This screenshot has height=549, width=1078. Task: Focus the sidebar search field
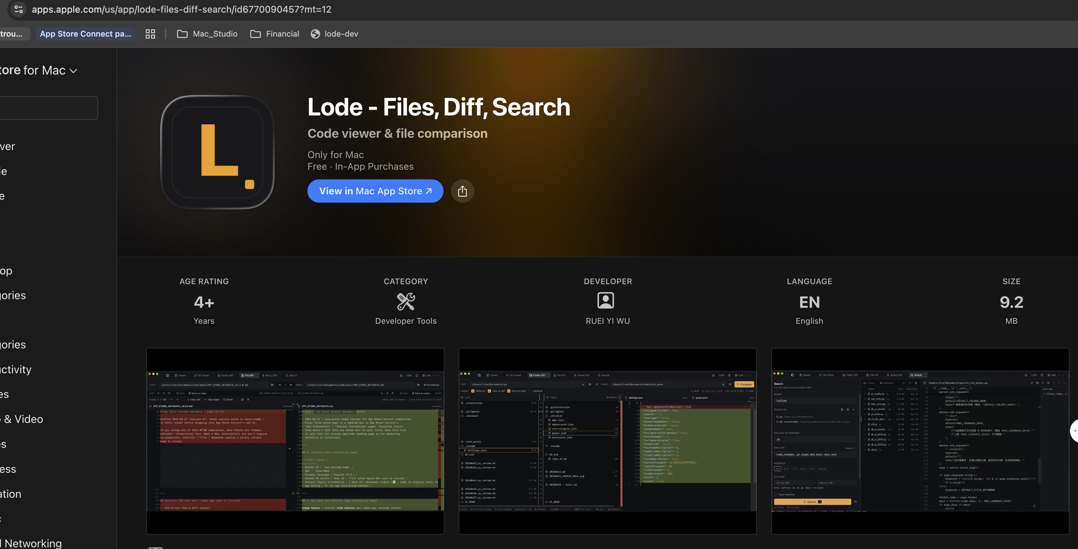[49, 108]
